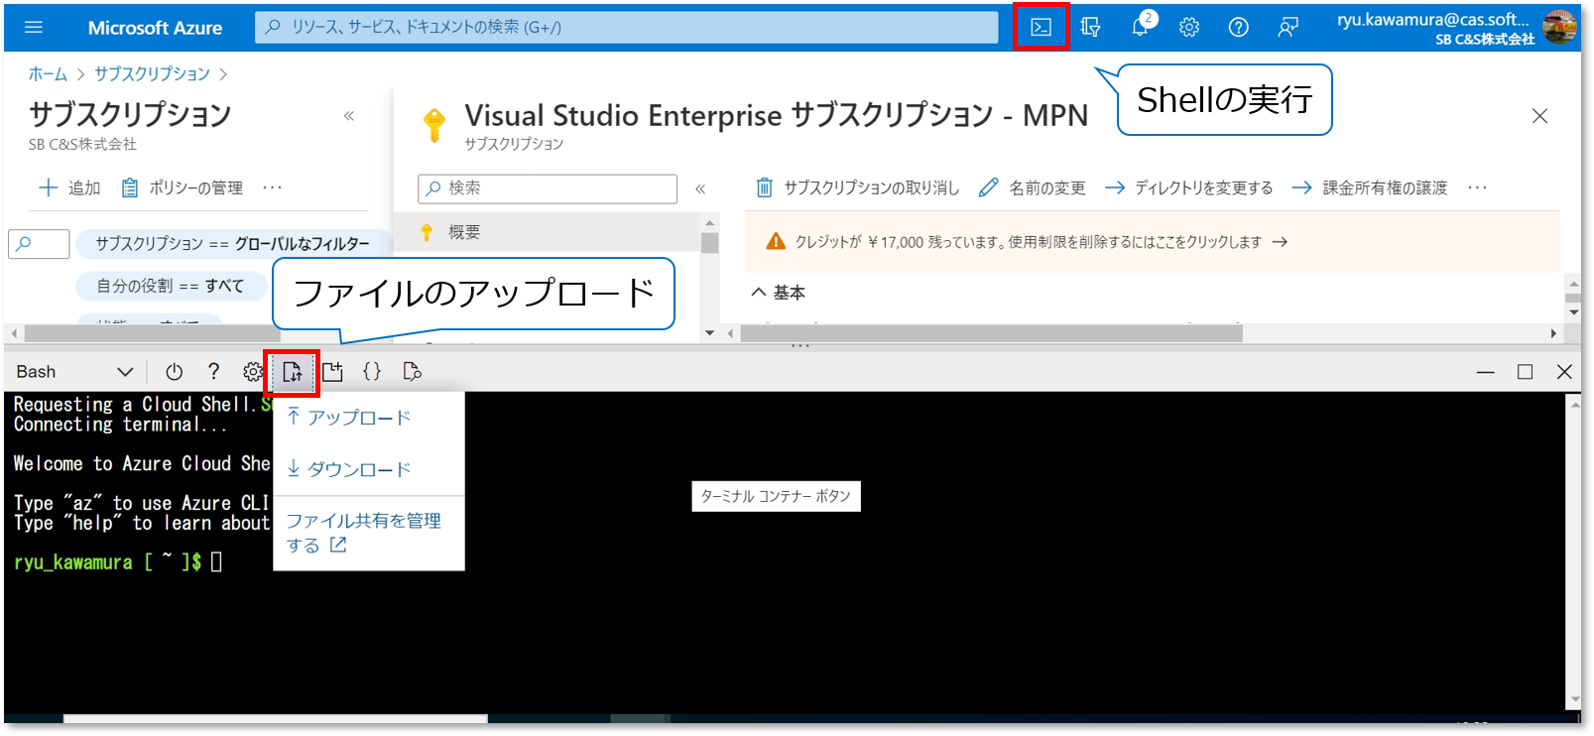This screenshot has height=736, width=1594.
Task: Go to サブスクリプション breadcrumb
Action: click(x=153, y=74)
